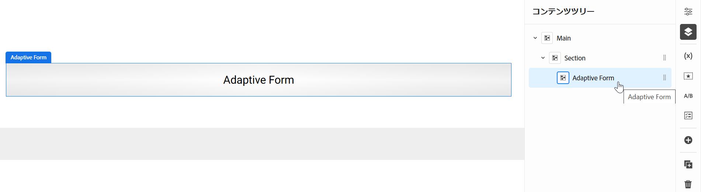Screen dimensions: 701x192
Task: Click the blue Adaptive Form label tab
Action: click(28, 57)
